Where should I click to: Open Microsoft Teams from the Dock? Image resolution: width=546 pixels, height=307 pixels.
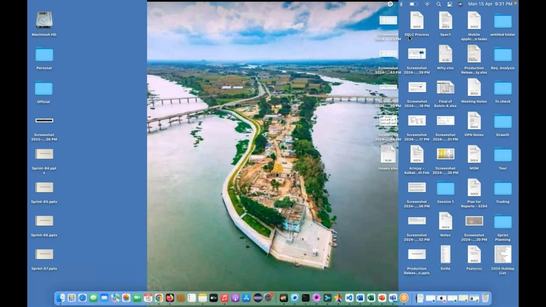tap(393, 298)
